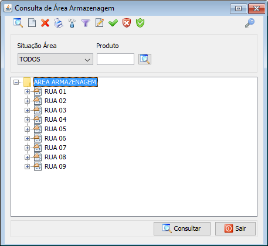Click the green checkmark confirm icon
This screenshot has height=246, width=268.
click(113, 23)
